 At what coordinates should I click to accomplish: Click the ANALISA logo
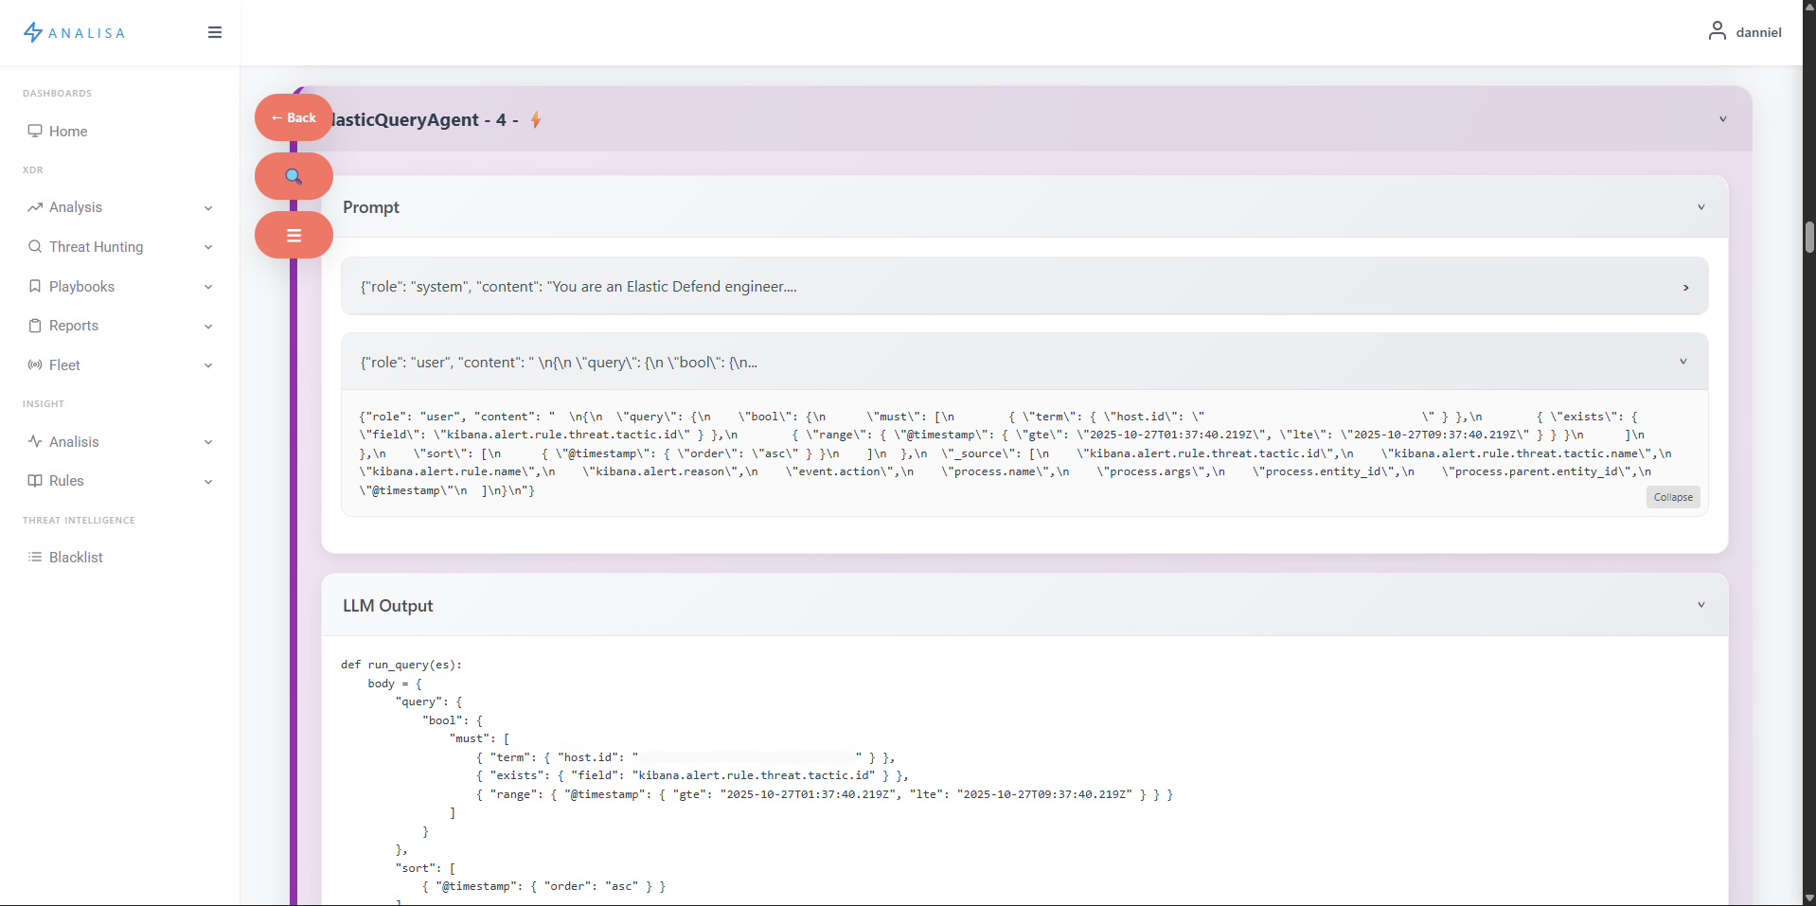75,32
